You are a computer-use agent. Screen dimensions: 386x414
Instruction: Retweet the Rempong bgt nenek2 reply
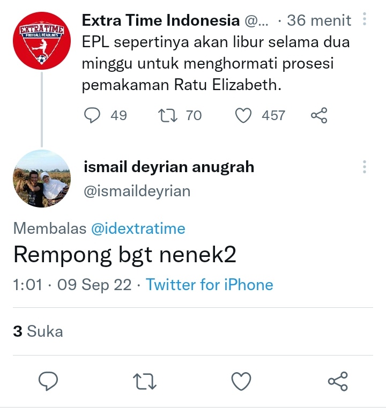point(145,381)
